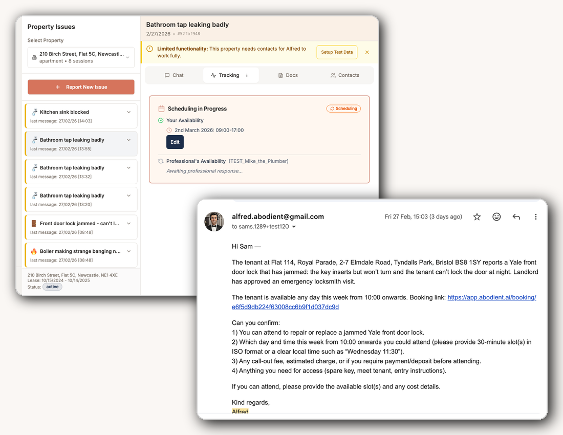Click the green checkmark beside Your Availability
The height and width of the screenshot is (435, 563).
pyautogui.click(x=160, y=119)
